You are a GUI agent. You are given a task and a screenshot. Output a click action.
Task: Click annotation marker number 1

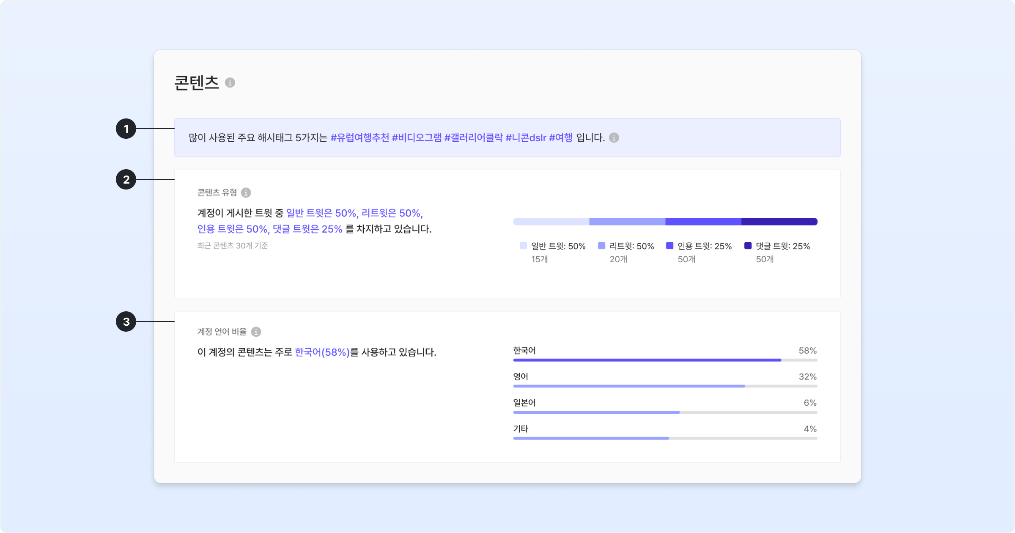coord(126,129)
